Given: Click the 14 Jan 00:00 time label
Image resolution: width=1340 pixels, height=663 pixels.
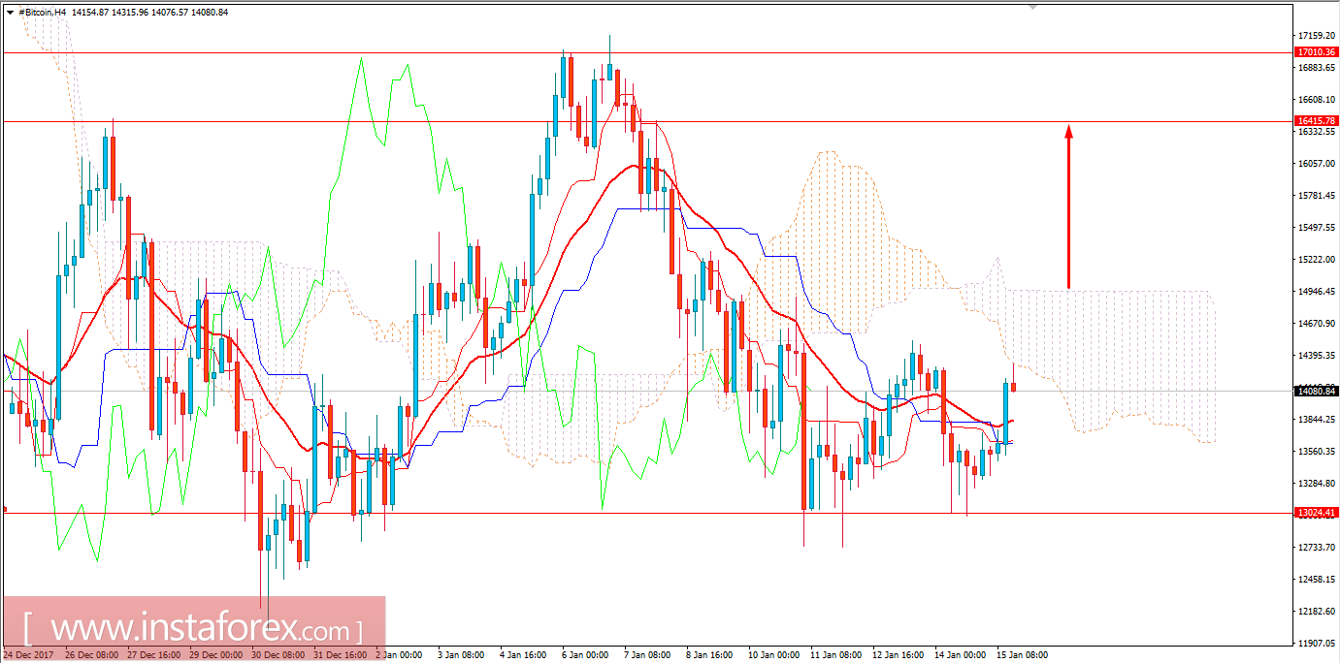Looking at the screenshot, I should [x=960, y=655].
